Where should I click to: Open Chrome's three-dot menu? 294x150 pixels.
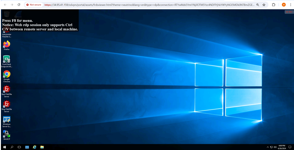pos(290,5)
